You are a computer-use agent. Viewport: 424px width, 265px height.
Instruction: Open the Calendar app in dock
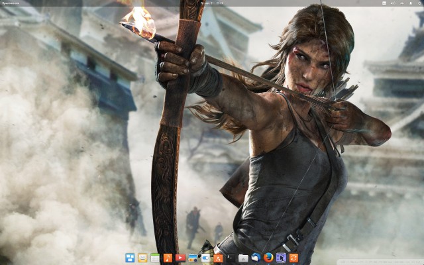tap(155, 258)
